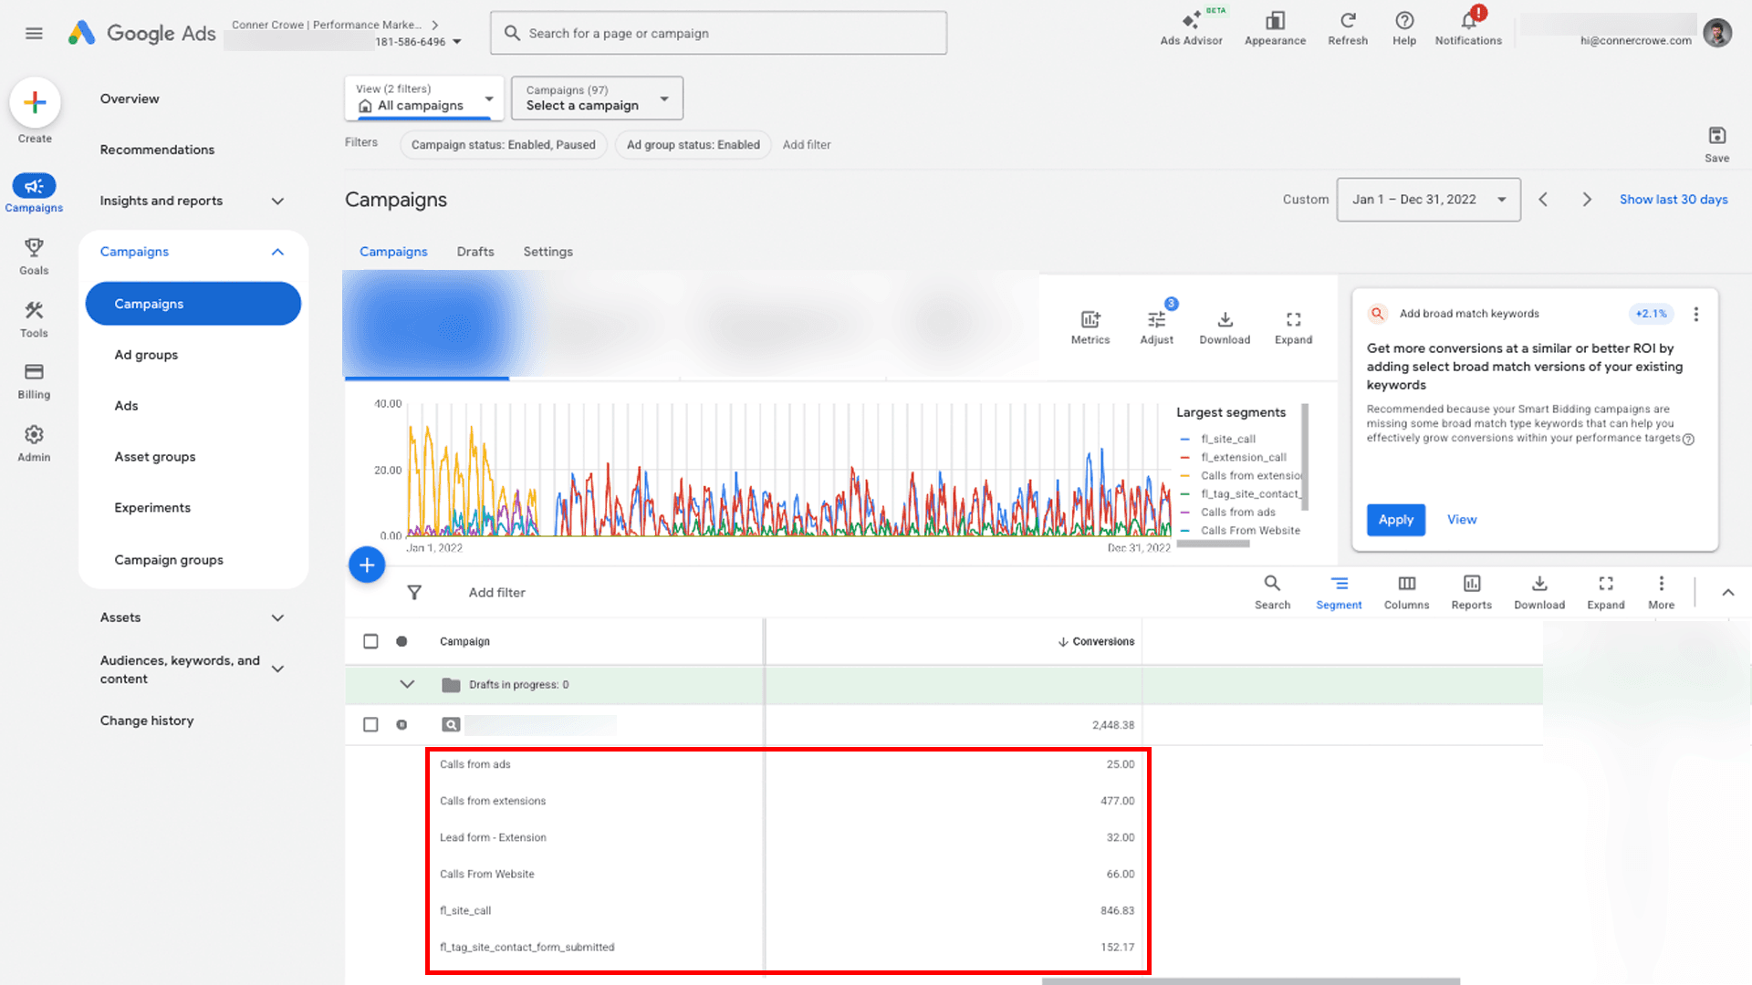Open the date range Jan 1 – Dec 31 dropdown
Screen dimensions: 1752x985
(x=1428, y=200)
